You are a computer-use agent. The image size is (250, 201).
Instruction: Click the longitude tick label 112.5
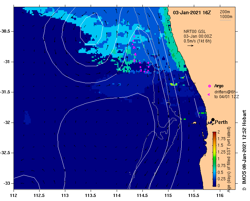click(39, 196)
